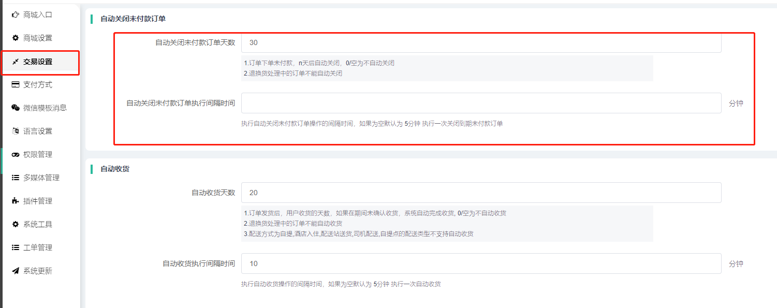Click the pointing-hand icon beside 商城入口

pyautogui.click(x=16, y=15)
